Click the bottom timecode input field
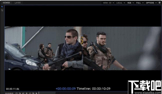 9,93
